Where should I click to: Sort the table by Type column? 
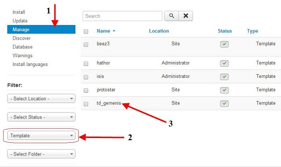(252, 31)
